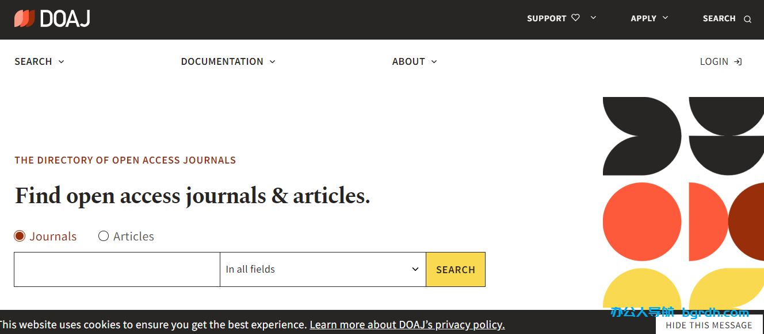The width and height of the screenshot is (764, 334).
Task: Click the yellow semicircle decorative shape
Action: [641, 289]
